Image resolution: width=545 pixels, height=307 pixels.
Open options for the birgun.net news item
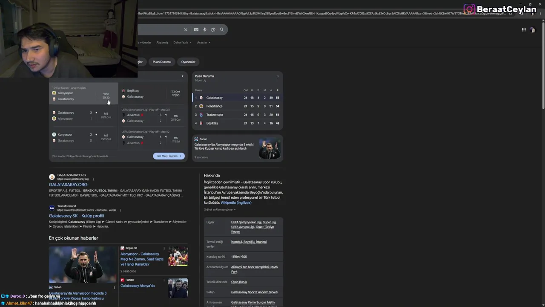click(164, 248)
